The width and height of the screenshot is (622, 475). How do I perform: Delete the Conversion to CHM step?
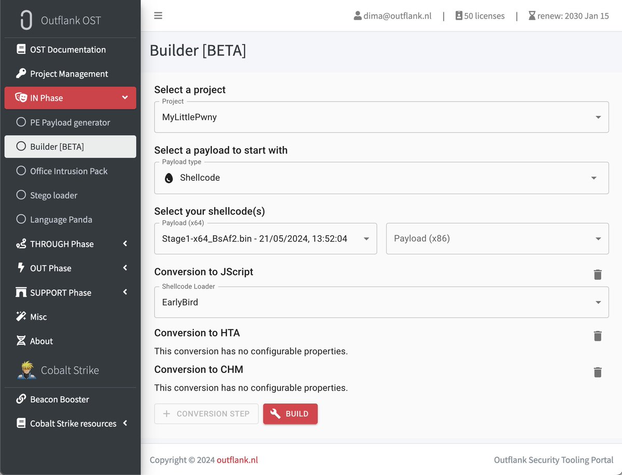(x=598, y=372)
